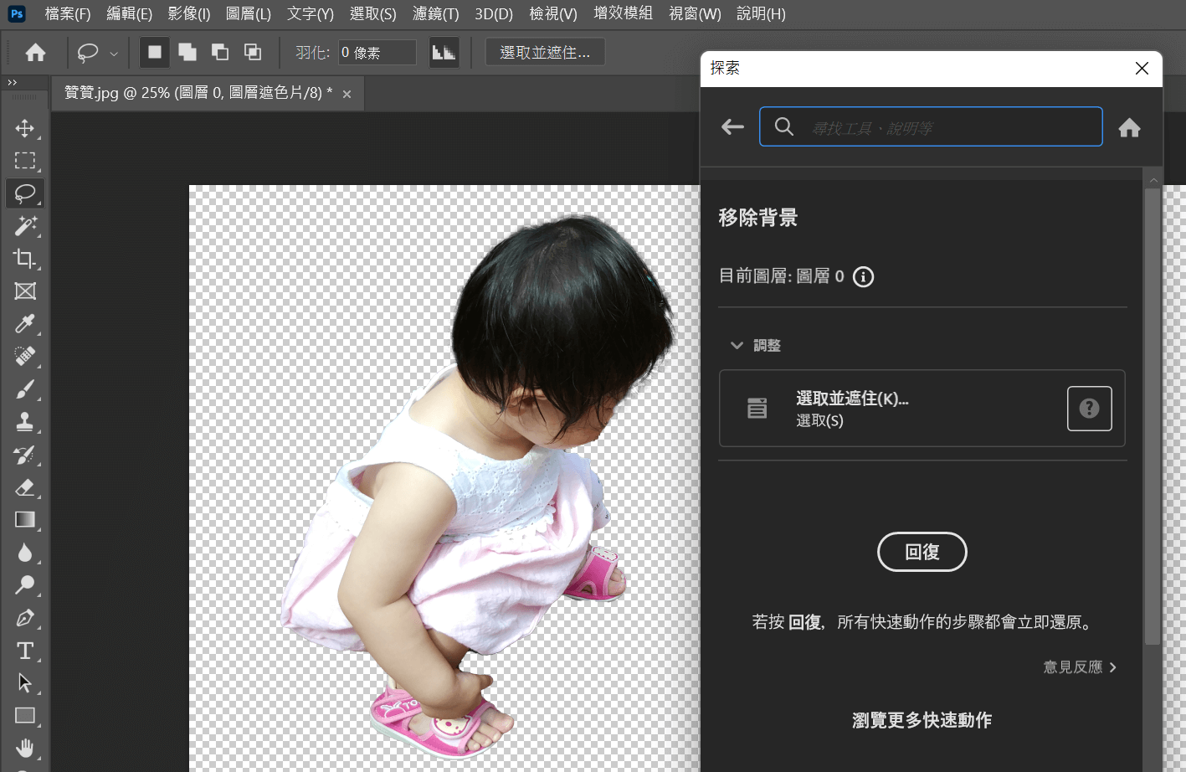
Task: Select the Lasso tool in the toolbox
Action: 25,193
